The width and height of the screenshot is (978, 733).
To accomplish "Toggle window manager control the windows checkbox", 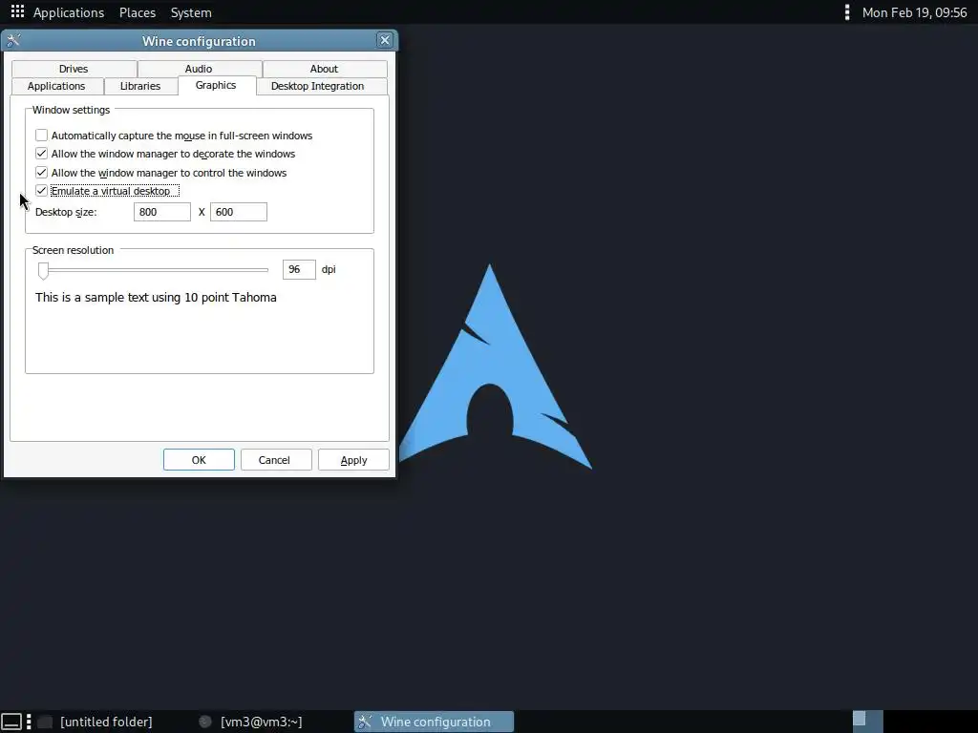I will 41,172.
